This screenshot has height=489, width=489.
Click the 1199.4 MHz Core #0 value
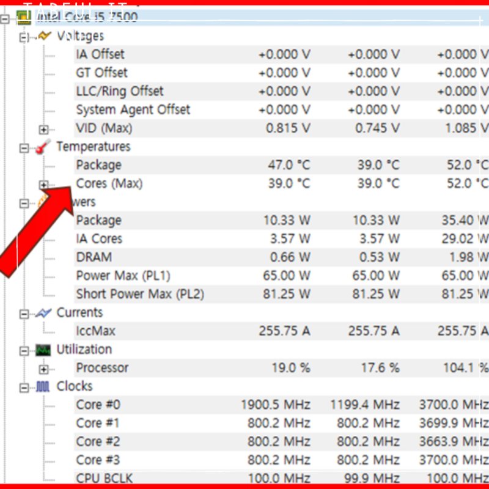365,405
